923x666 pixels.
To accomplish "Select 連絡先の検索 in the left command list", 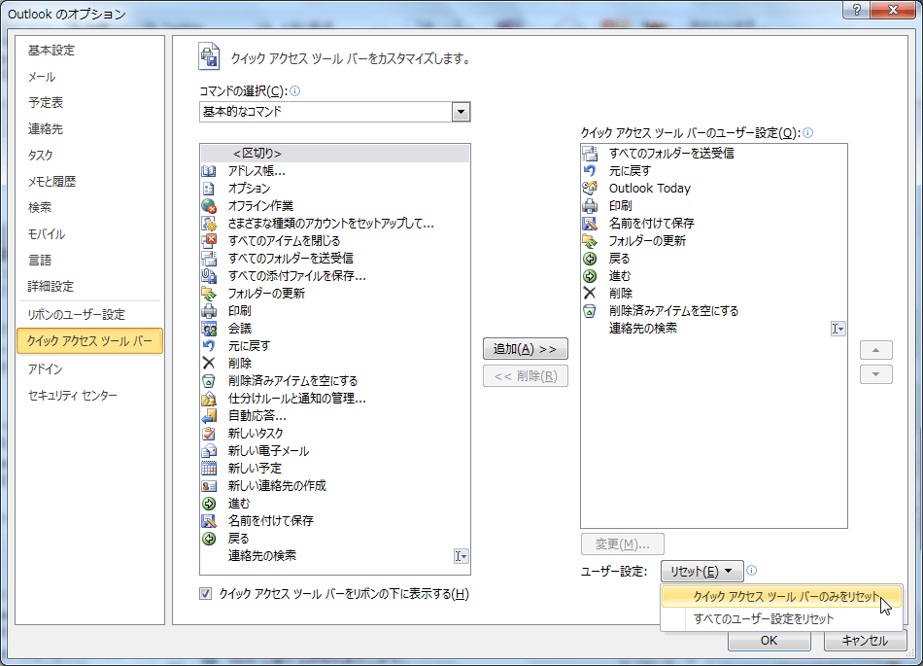I will click(x=335, y=556).
